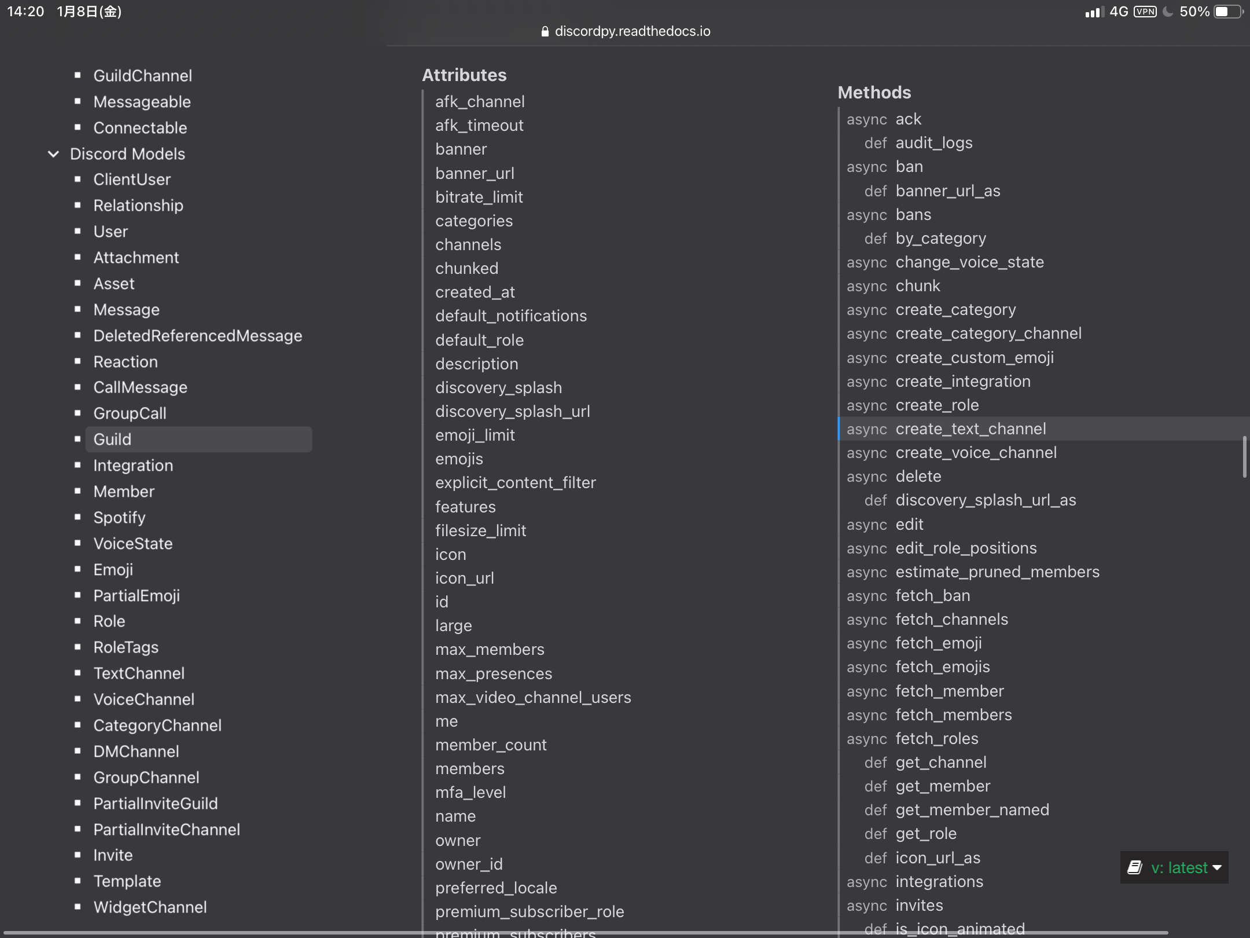Go to the create_text_channel method
Viewport: 1250px width, 938px height.
click(970, 429)
